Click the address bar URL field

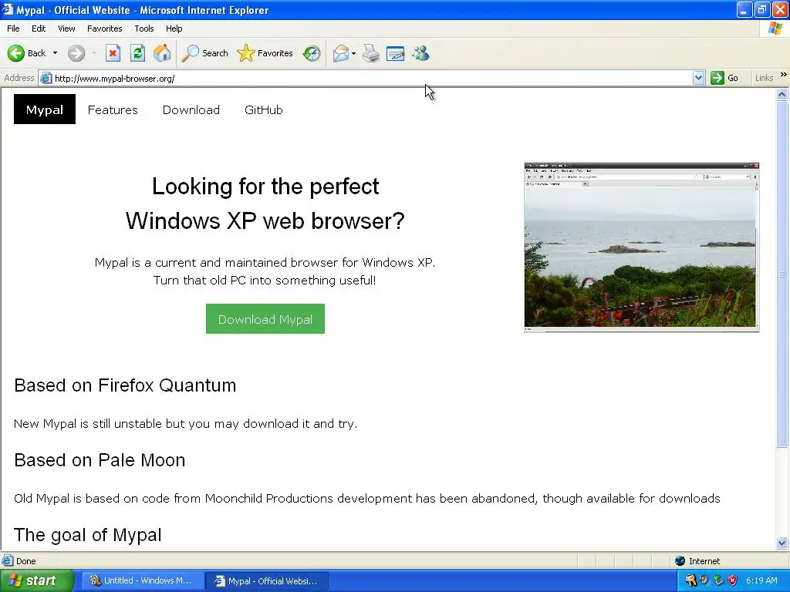point(372,78)
